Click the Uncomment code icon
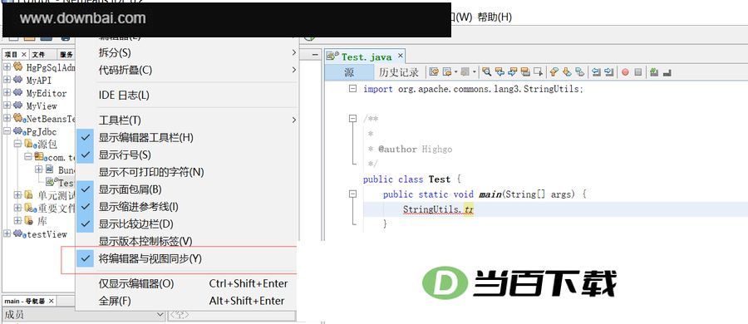Image resolution: width=748 pixels, height=324 pixels. 667,72
